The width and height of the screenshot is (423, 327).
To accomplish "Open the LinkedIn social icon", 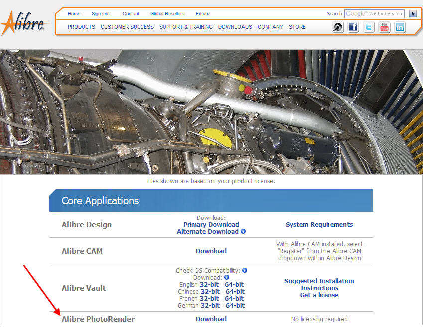I will [x=400, y=27].
